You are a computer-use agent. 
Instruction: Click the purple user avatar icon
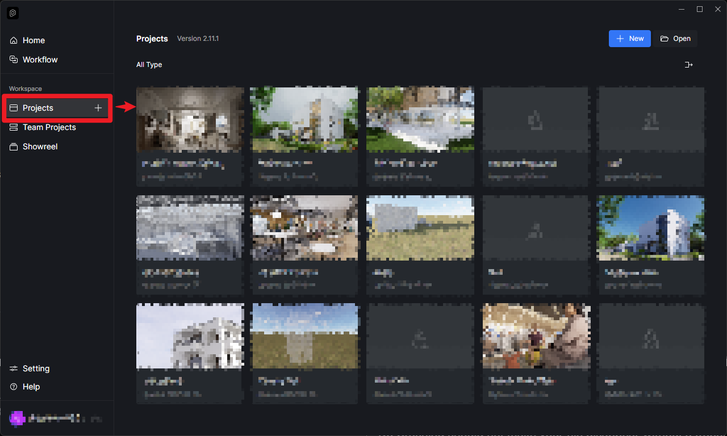[17, 418]
